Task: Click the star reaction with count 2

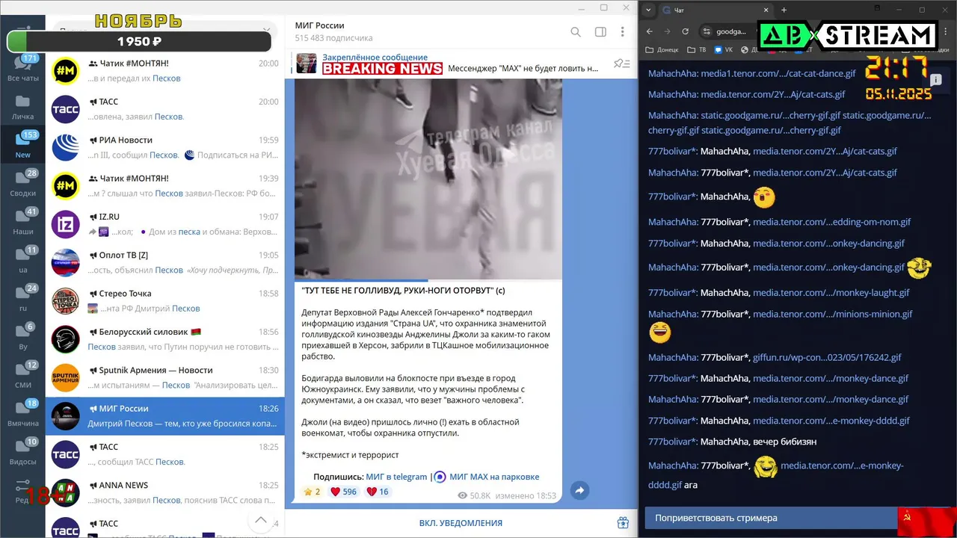Action: pos(312,492)
